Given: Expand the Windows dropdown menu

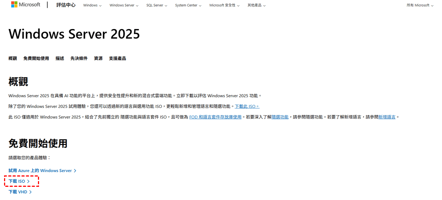Looking at the screenshot, I should click(92, 6).
